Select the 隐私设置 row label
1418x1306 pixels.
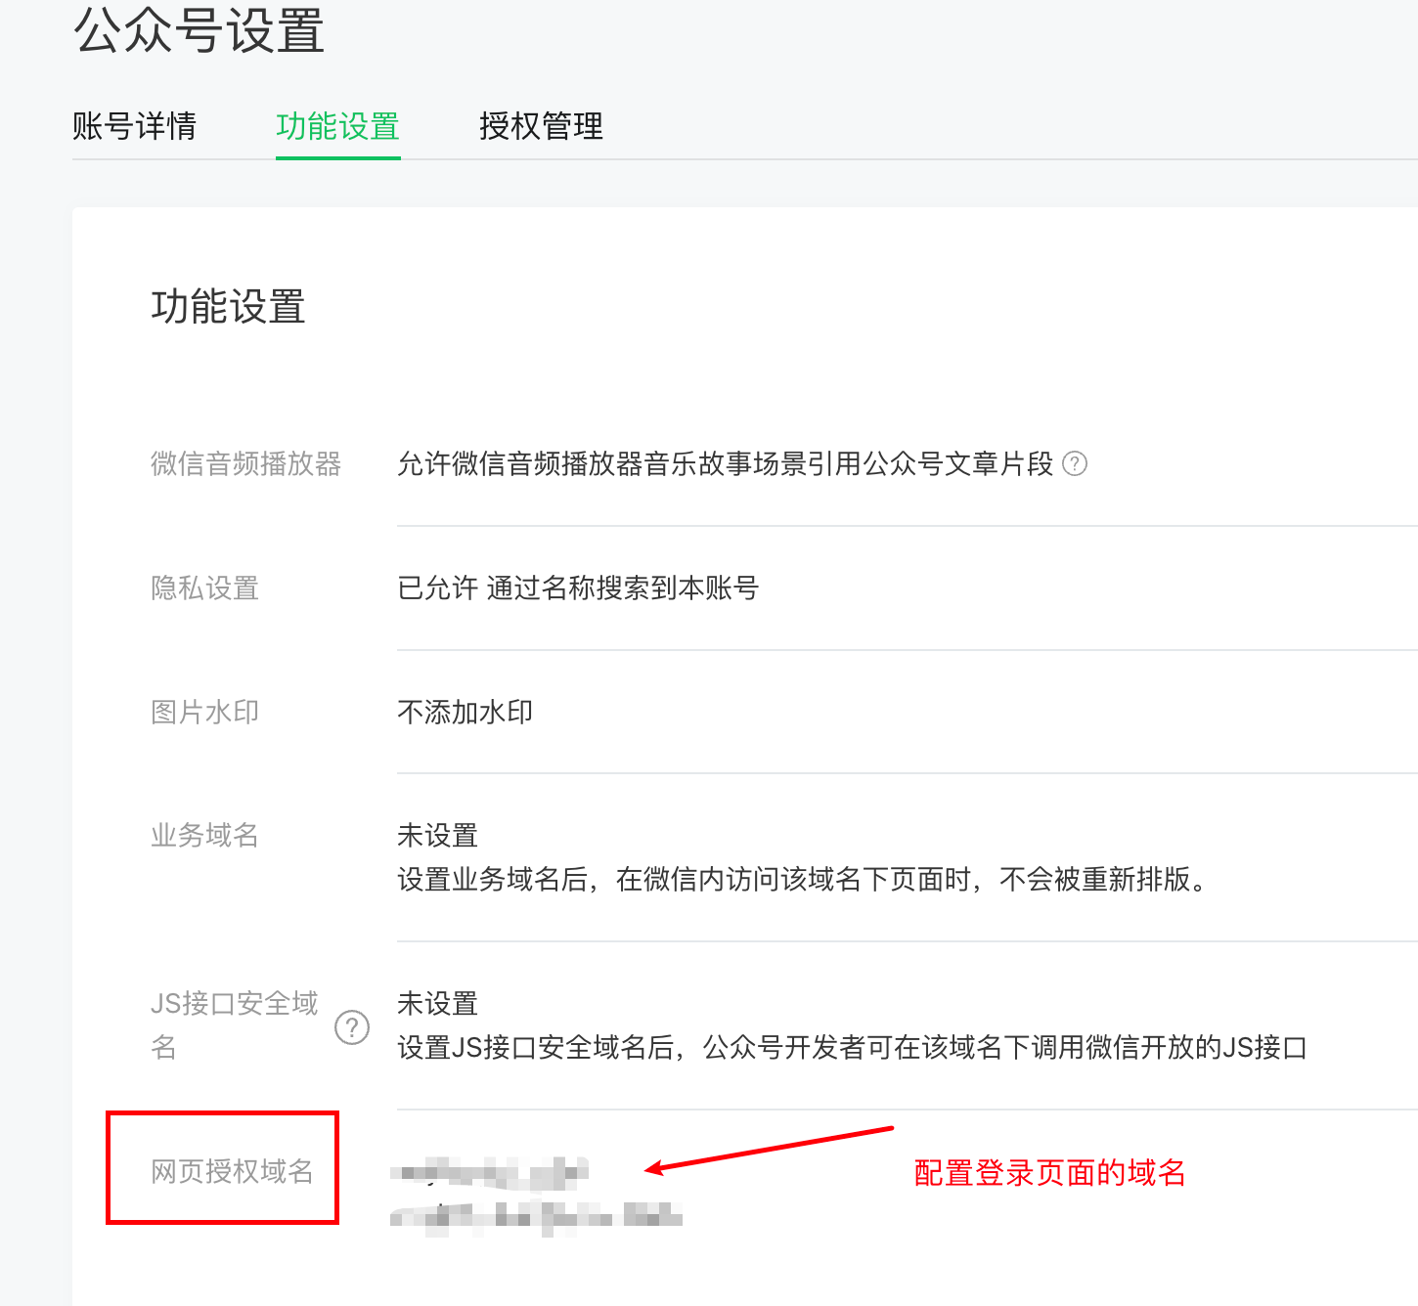coord(204,588)
